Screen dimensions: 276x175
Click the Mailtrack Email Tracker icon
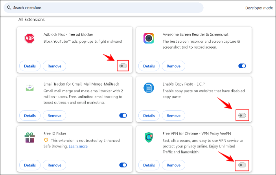[29, 88]
